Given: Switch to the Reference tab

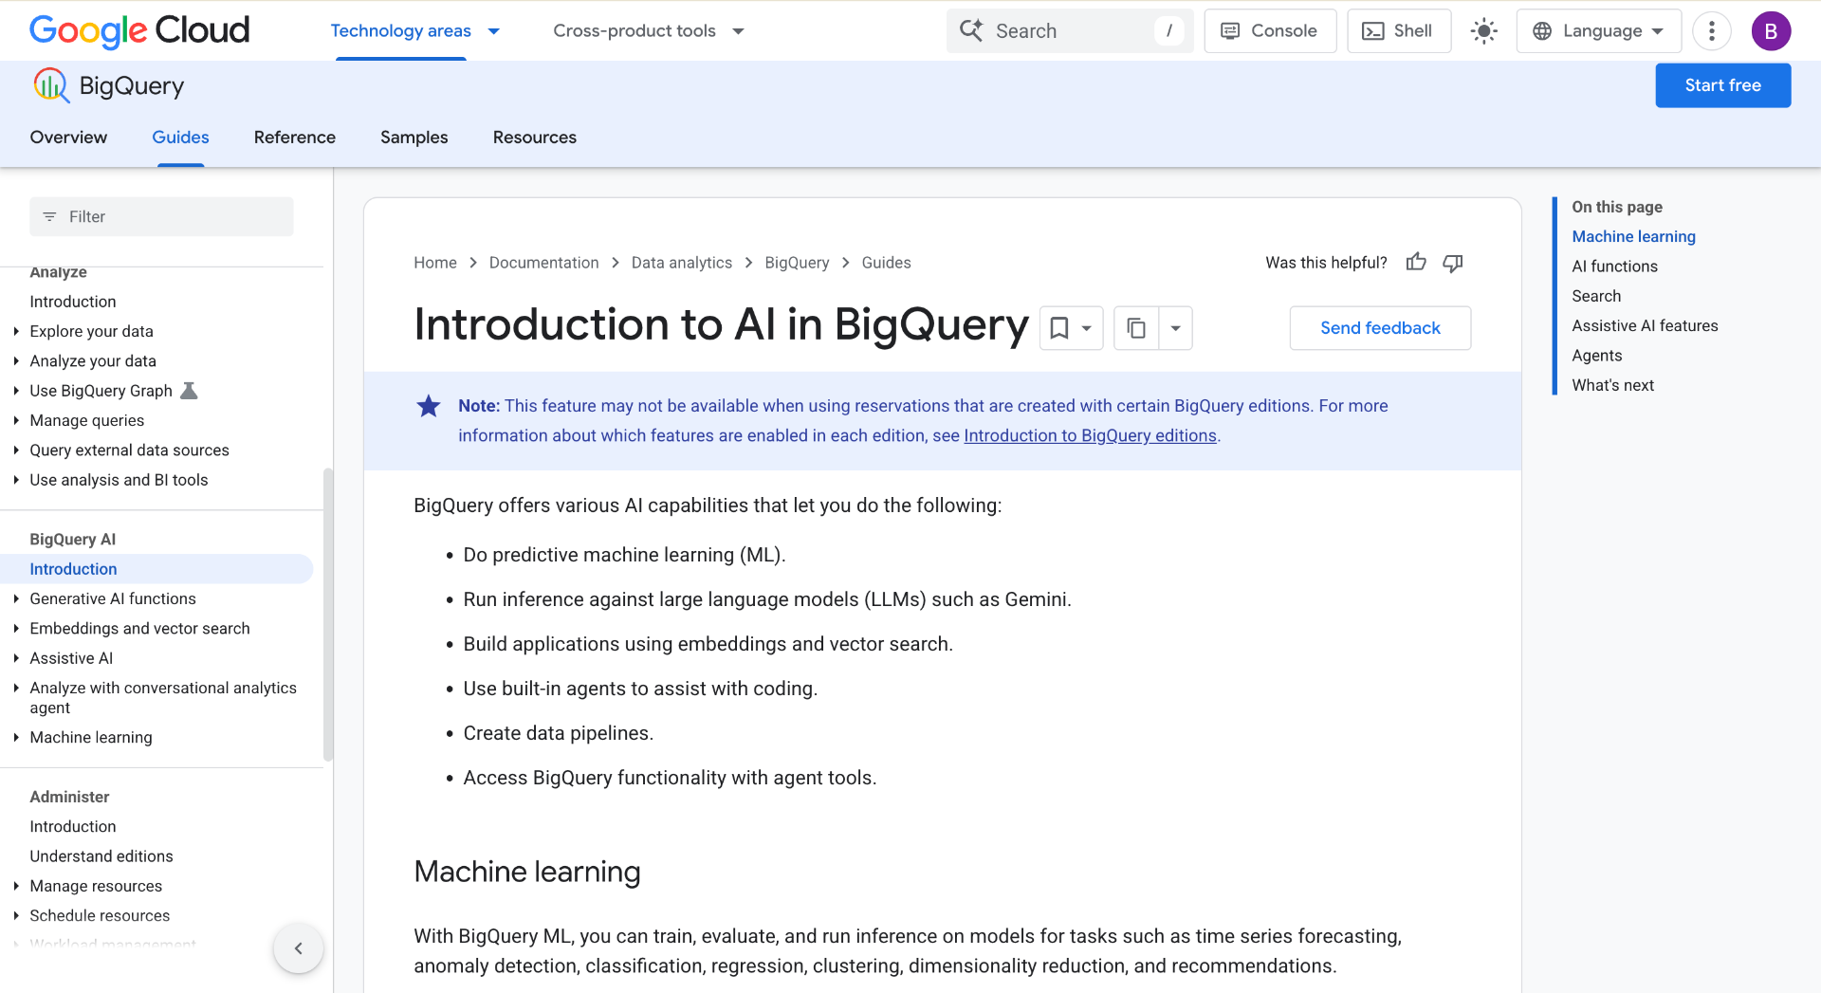Looking at the screenshot, I should tap(295, 138).
